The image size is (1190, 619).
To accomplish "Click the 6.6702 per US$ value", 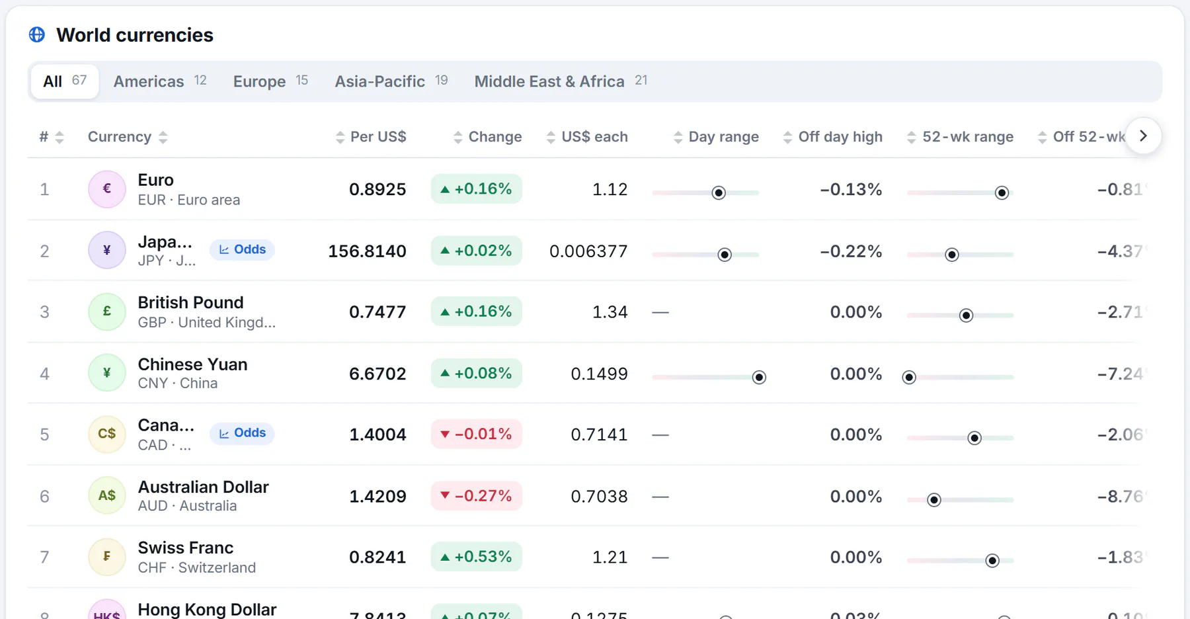I will [x=377, y=374].
